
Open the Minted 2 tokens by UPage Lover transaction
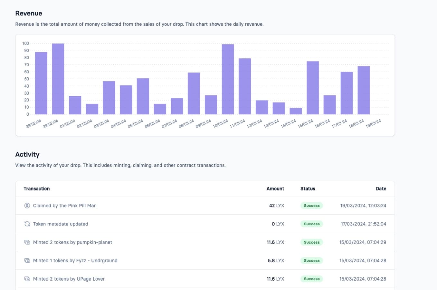pyautogui.click(x=69, y=279)
